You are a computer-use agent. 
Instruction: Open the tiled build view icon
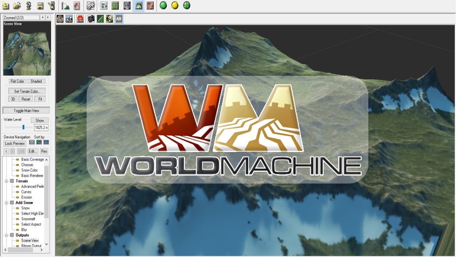click(x=150, y=5)
